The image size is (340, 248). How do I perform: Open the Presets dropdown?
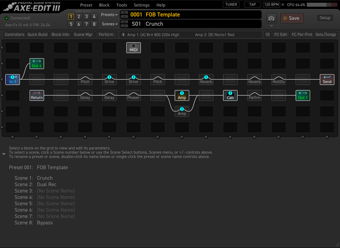[x=109, y=15]
